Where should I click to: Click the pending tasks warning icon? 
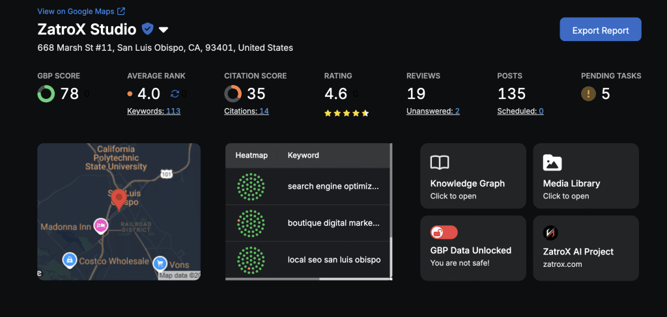pyautogui.click(x=588, y=94)
